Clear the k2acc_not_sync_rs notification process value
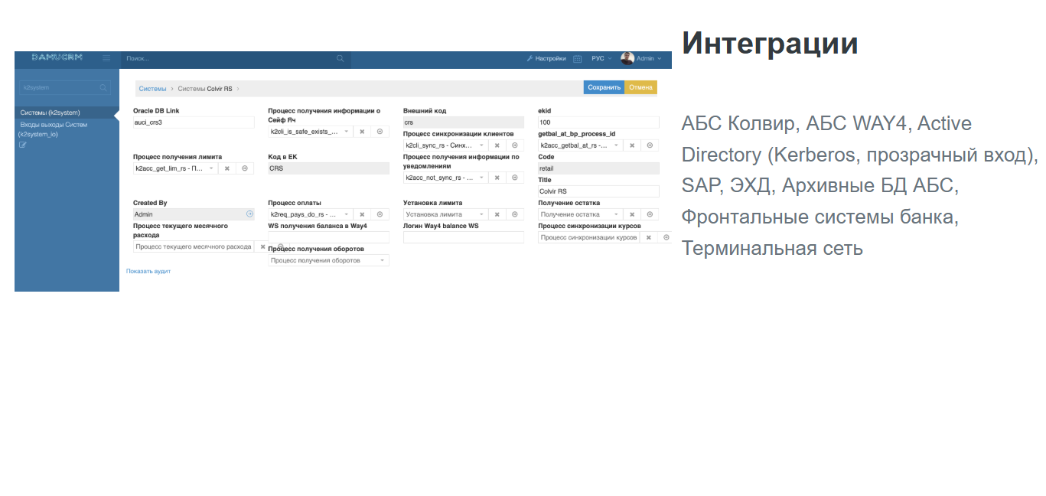Screen dimensions: 1046x496 pos(497,178)
